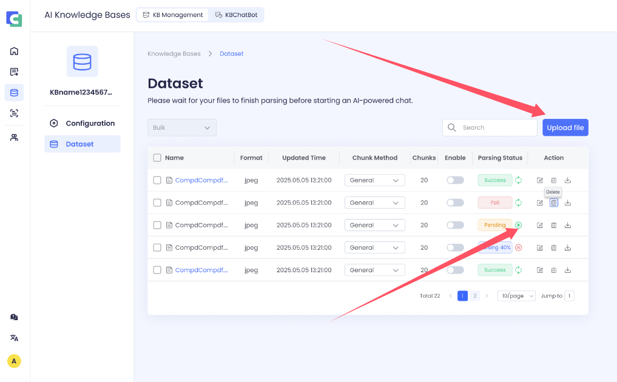Viewport: 617px width, 382px height.
Task: Toggle Enable switch in first row
Action: pyautogui.click(x=455, y=180)
